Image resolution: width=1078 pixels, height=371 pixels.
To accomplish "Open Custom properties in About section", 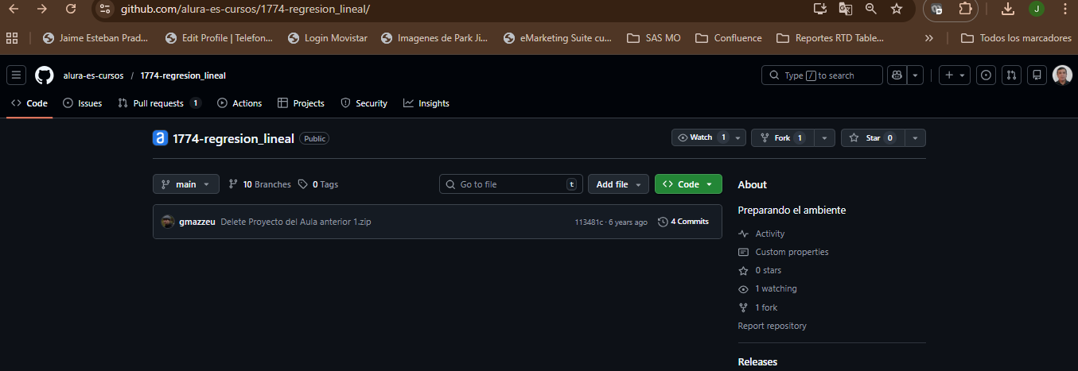I will click(784, 252).
